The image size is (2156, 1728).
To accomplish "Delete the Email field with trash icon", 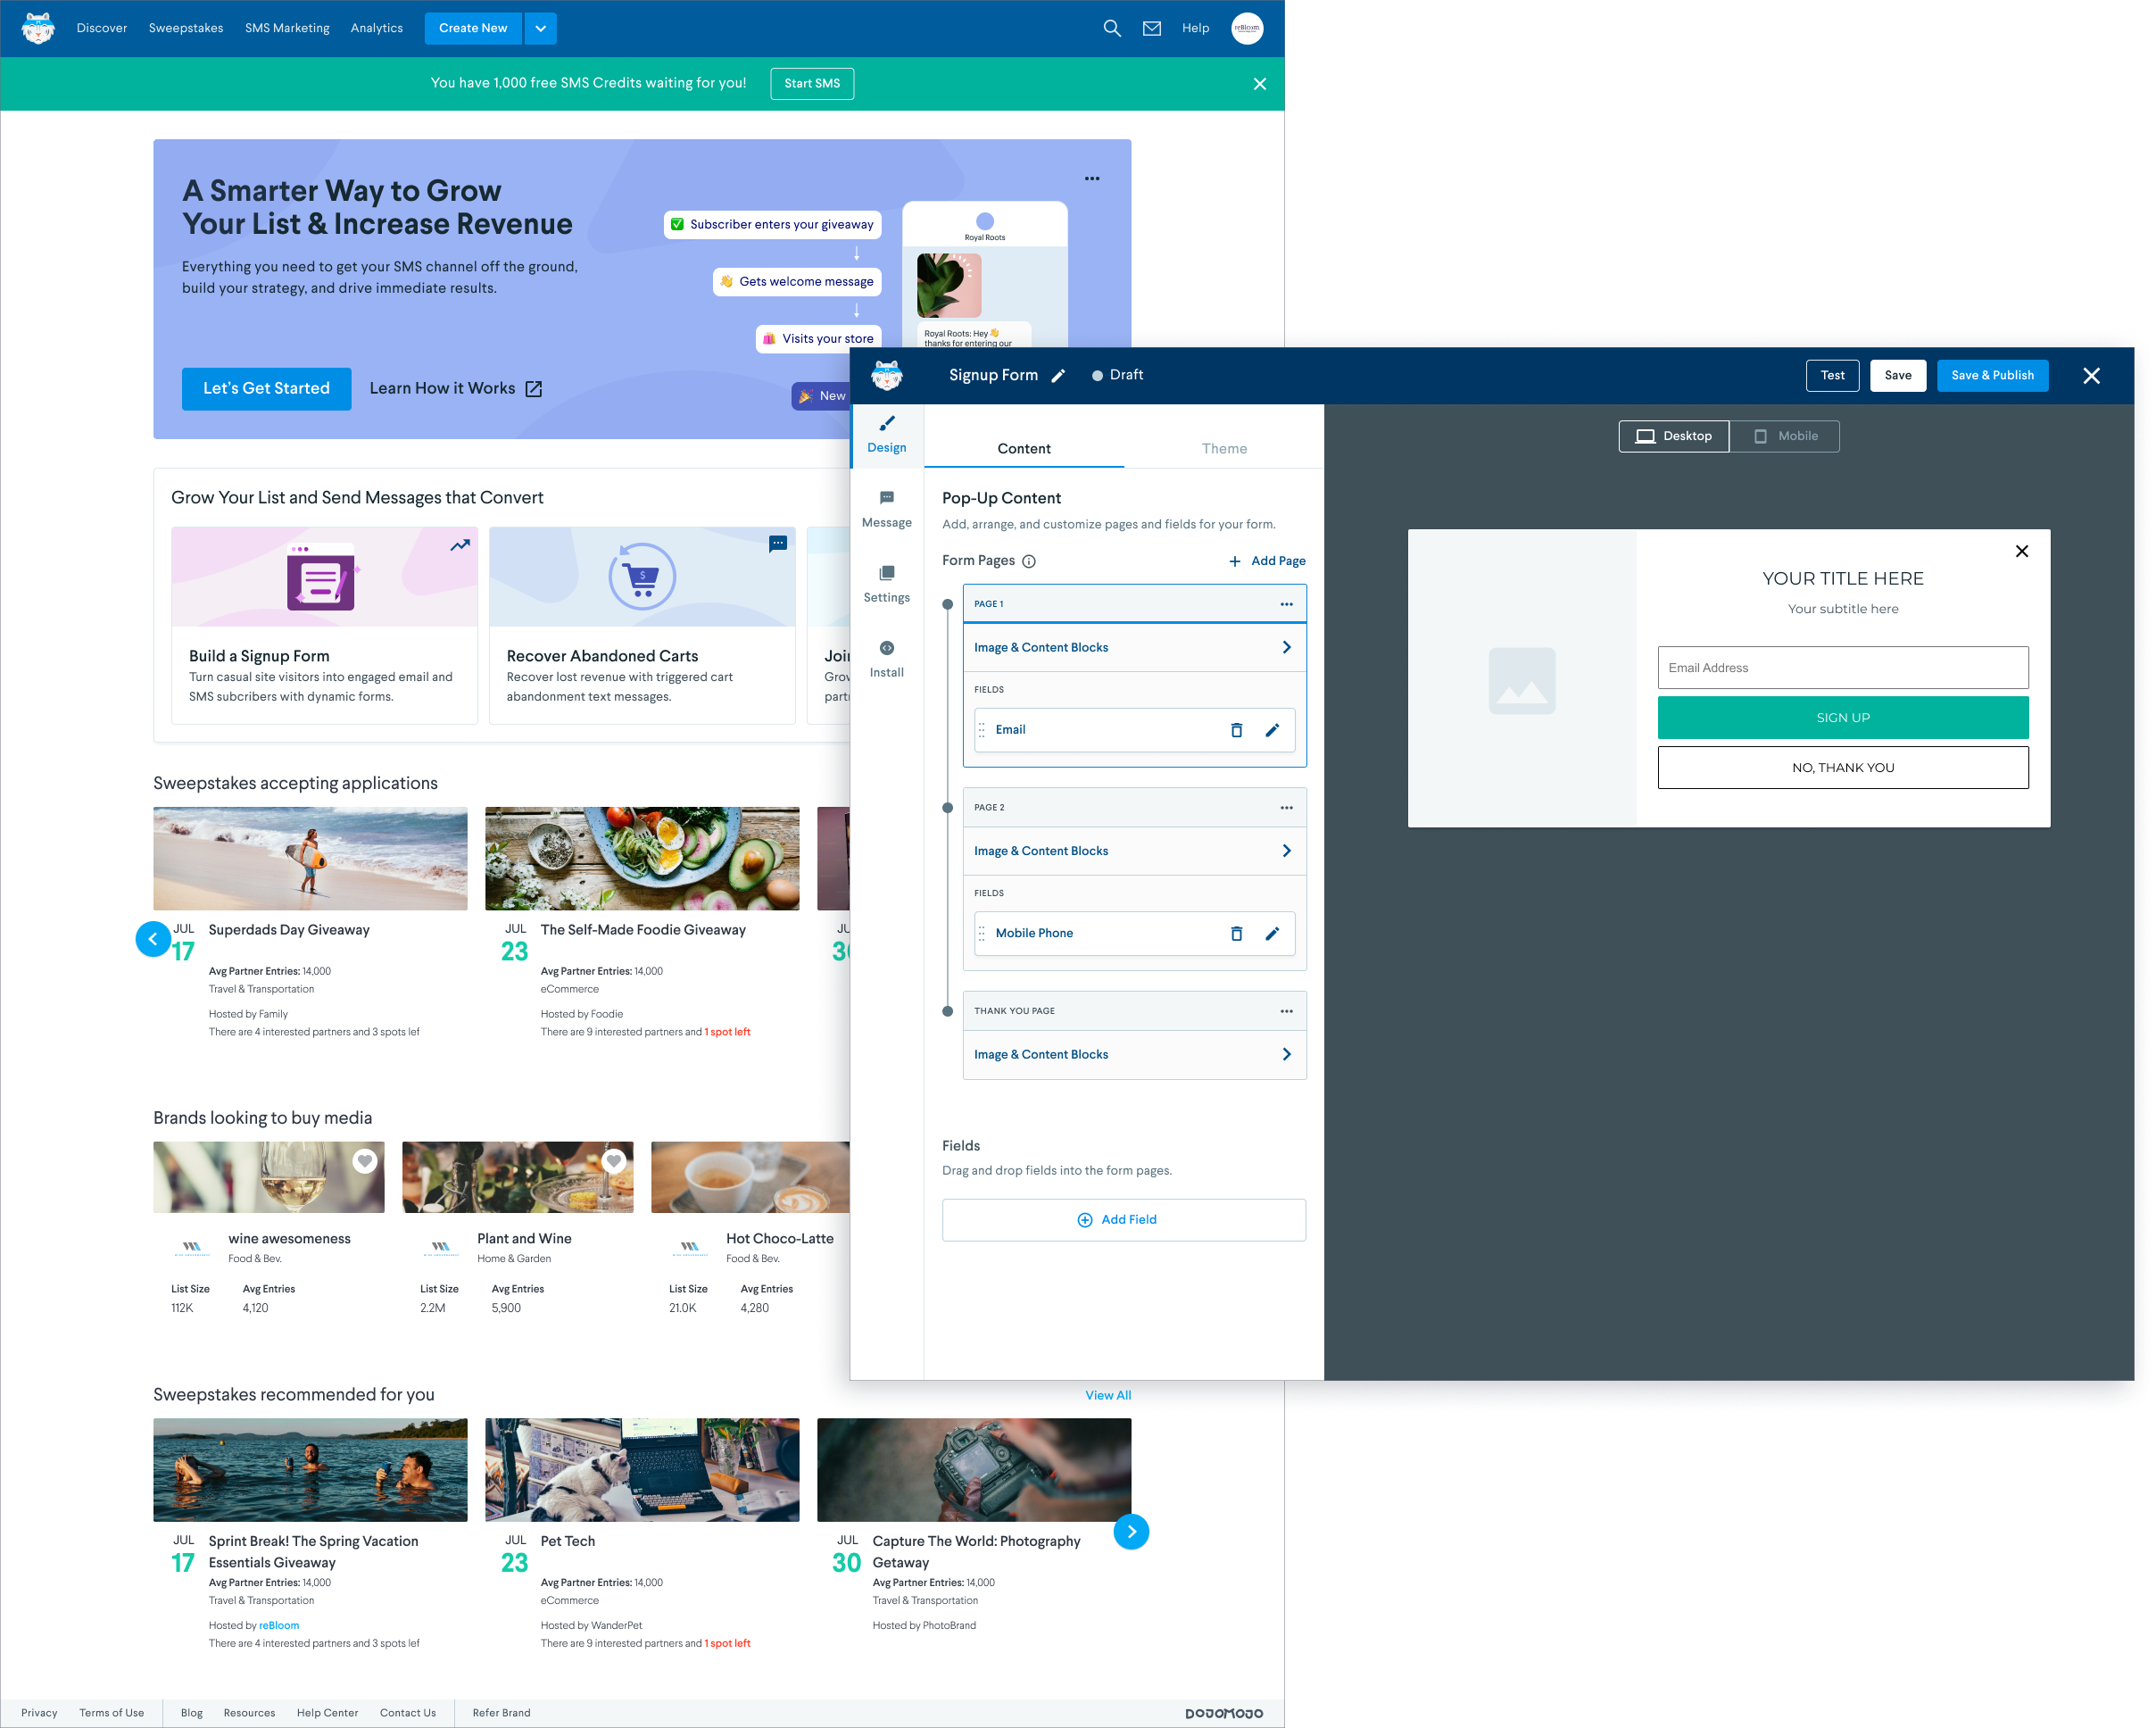I will click(1236, 730).
